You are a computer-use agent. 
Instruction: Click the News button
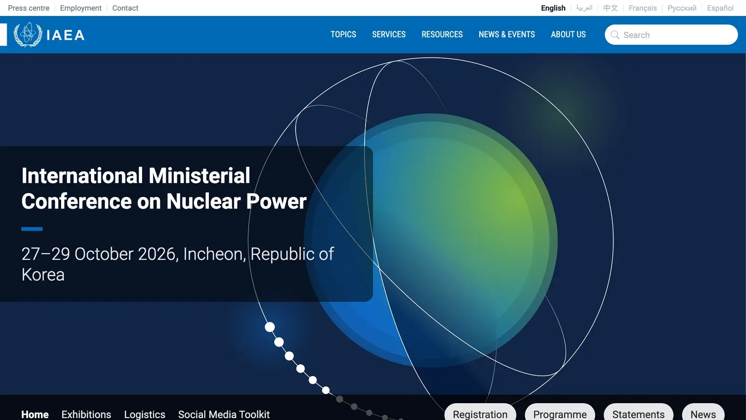pos(703,413)
